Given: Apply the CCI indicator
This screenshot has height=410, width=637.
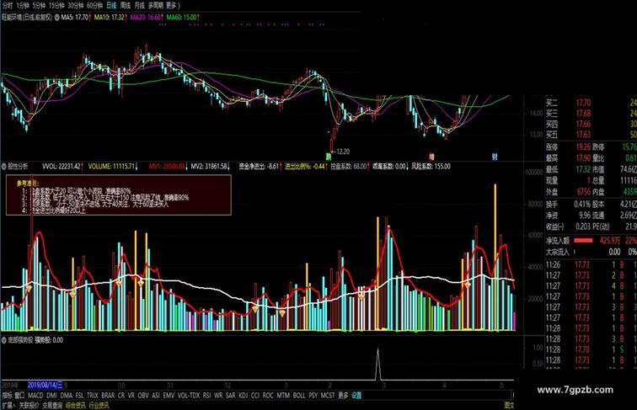Looking at the screenshot, I should 255,395.
